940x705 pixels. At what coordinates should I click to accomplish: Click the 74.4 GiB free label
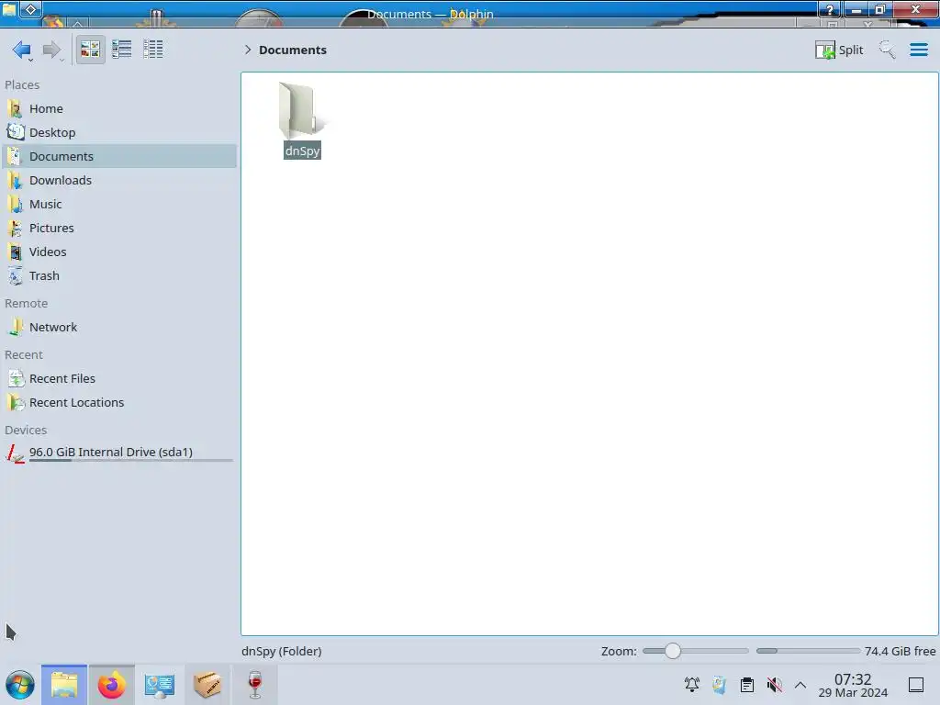[900, 651]
